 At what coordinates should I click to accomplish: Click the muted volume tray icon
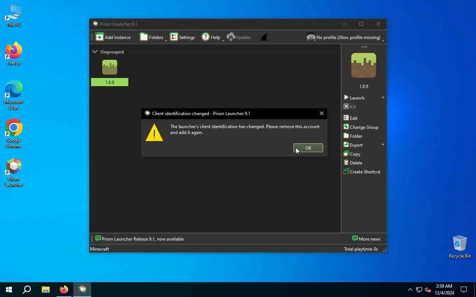(428, 290)
